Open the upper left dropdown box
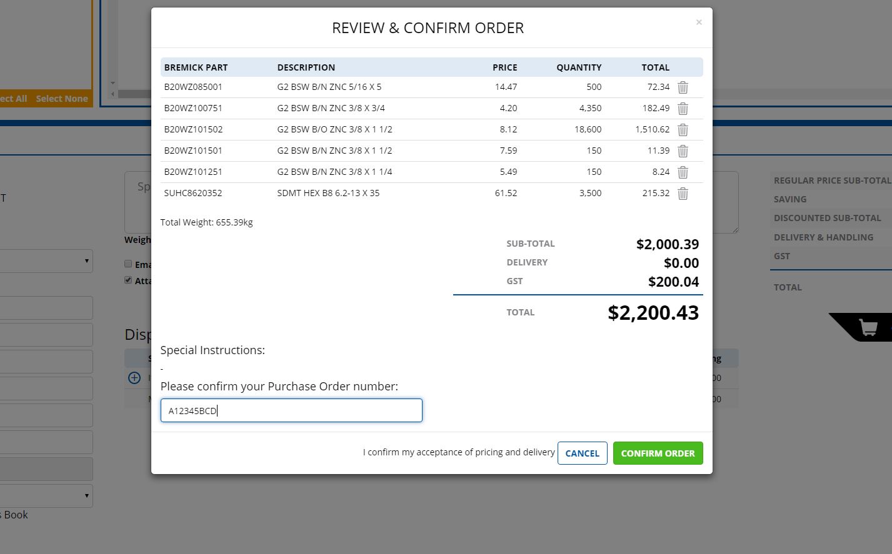Viewport: 892px width, 554px height. [46, 260]
